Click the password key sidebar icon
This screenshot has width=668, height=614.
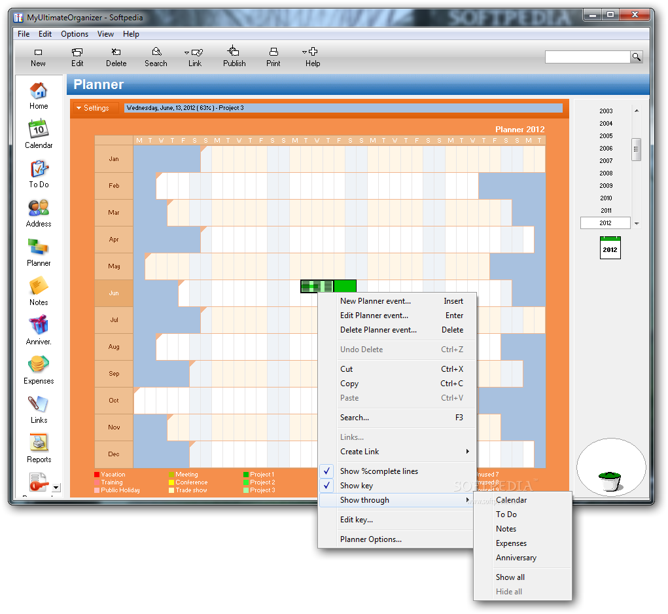[39, 483]
